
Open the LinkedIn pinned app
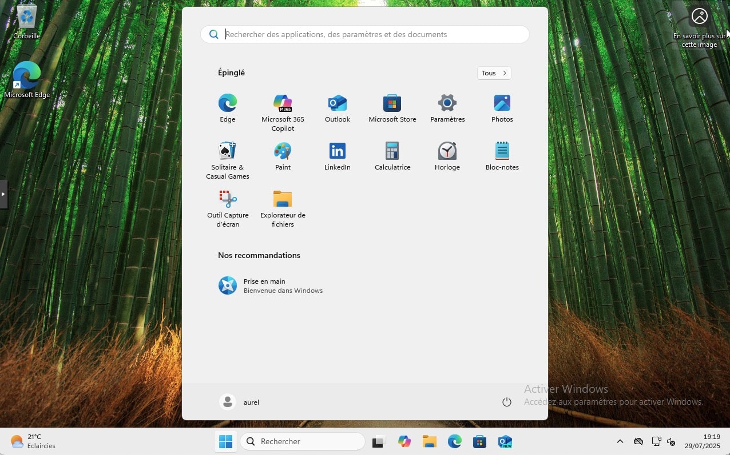point(337,156)
